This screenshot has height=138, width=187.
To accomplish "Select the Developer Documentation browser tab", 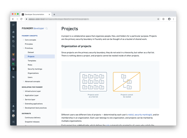I will click(36, 14).
